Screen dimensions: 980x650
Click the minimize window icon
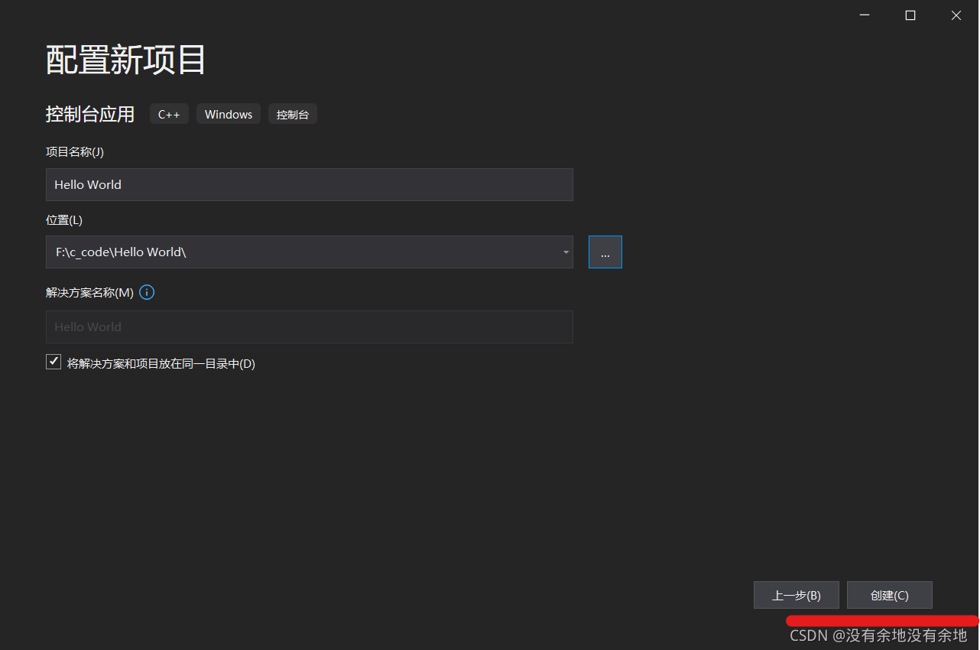pos(864,15)
